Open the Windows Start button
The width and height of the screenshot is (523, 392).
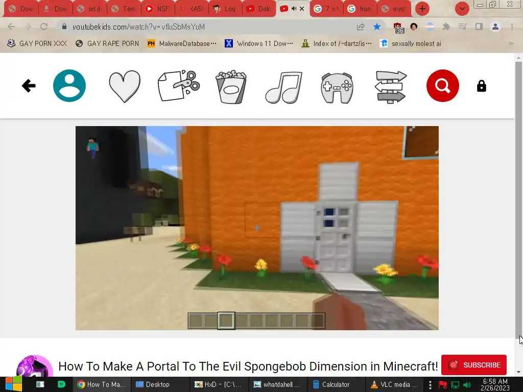[x=14, y=384]
